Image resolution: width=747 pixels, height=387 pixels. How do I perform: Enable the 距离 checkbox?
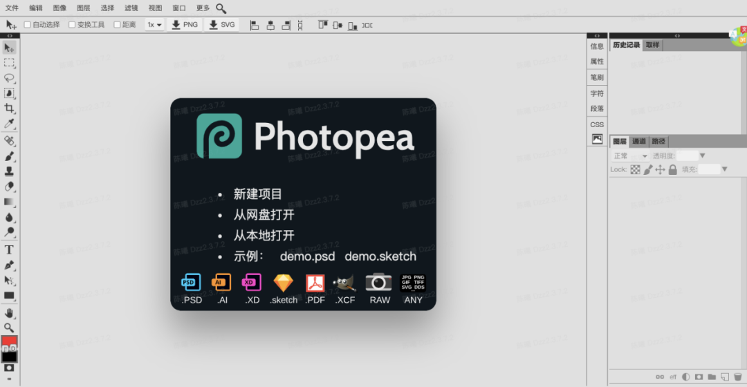(x=117, y=25)
